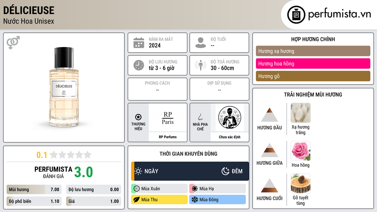Click the Mùi hương 7.00 score bar

[34, 190]
